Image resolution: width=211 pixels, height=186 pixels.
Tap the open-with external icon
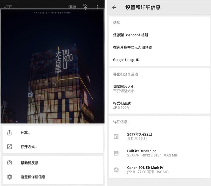(9, 146)
